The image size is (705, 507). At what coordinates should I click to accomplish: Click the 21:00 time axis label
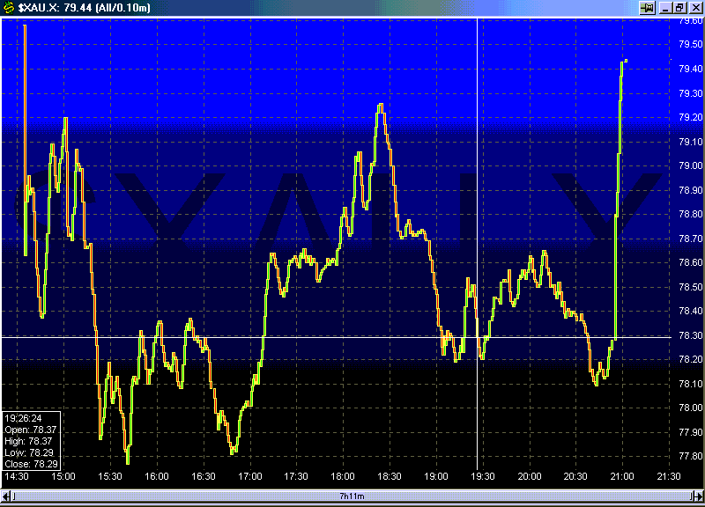[x=622, y=476]
